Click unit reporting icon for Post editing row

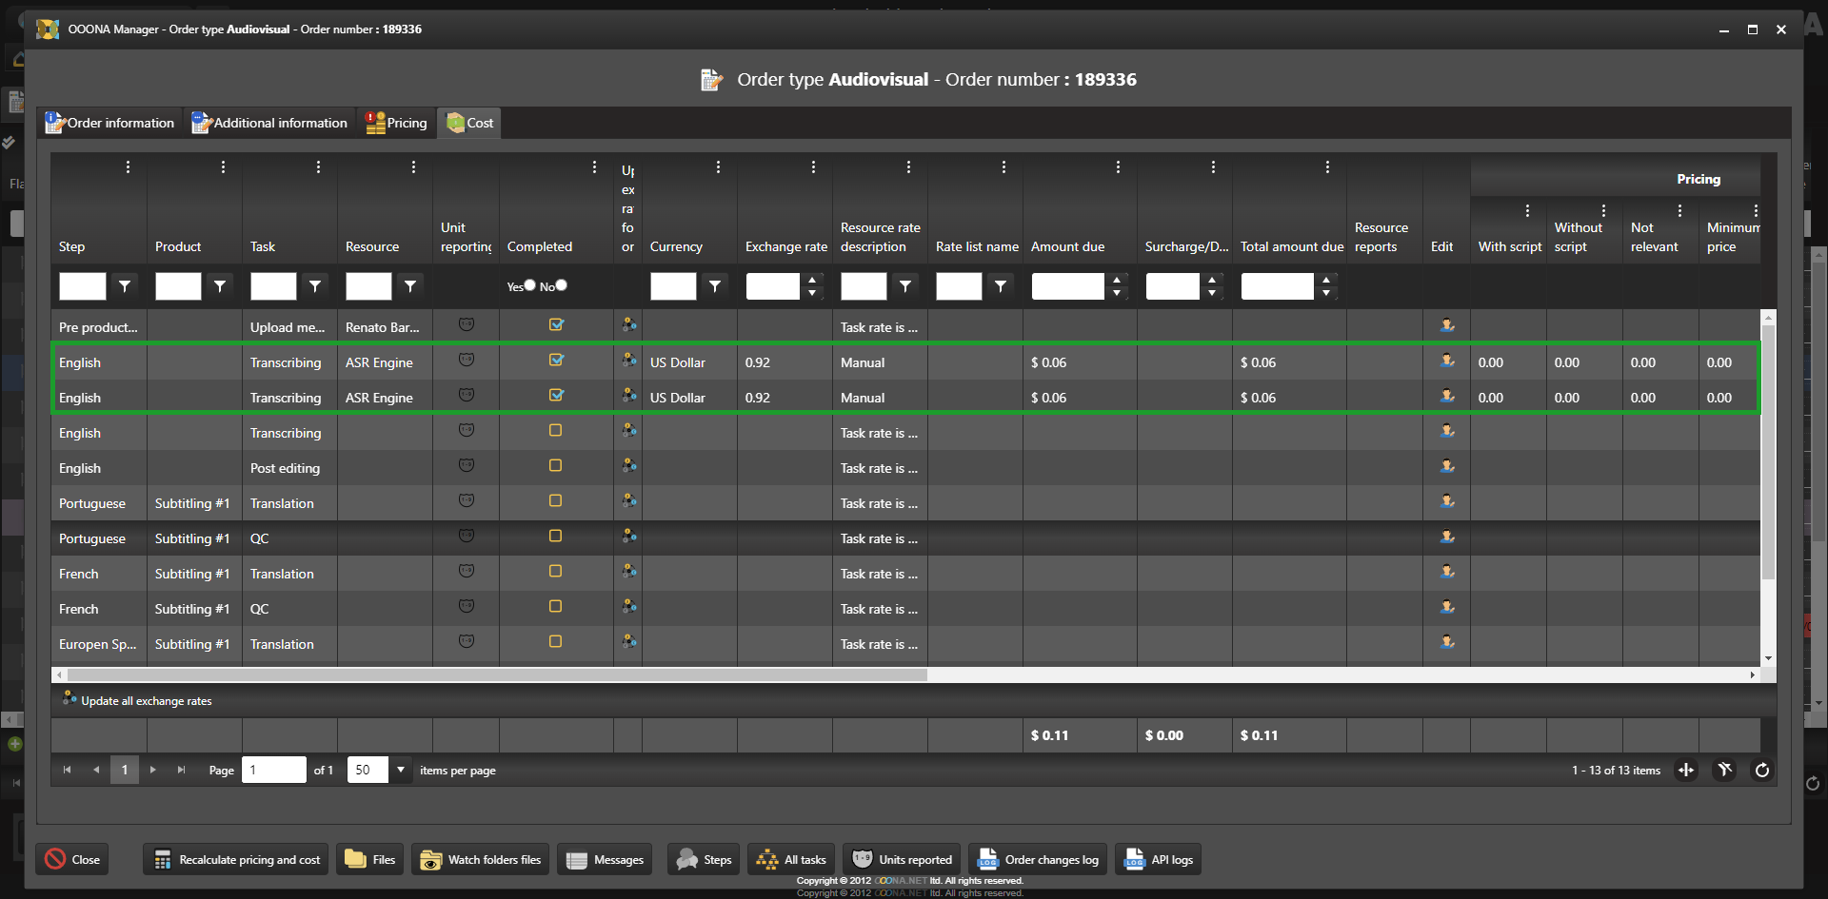tap(467, 466)
